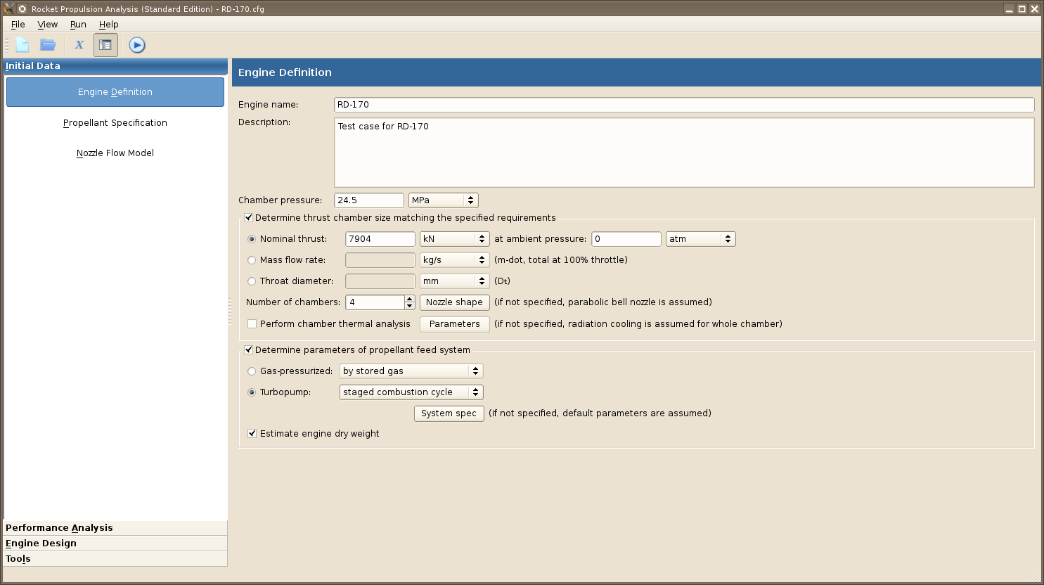Click the Nozzle shape button
The image size is (1044, 585).
pyautogui.click(x=455, y=302)
